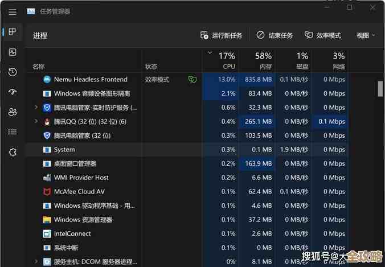Click the 腾讯电脑管家-实时防护服务 shield icon
Viewport: 385px width, 267px height.
pyautogui.click(x=47, y=108)
